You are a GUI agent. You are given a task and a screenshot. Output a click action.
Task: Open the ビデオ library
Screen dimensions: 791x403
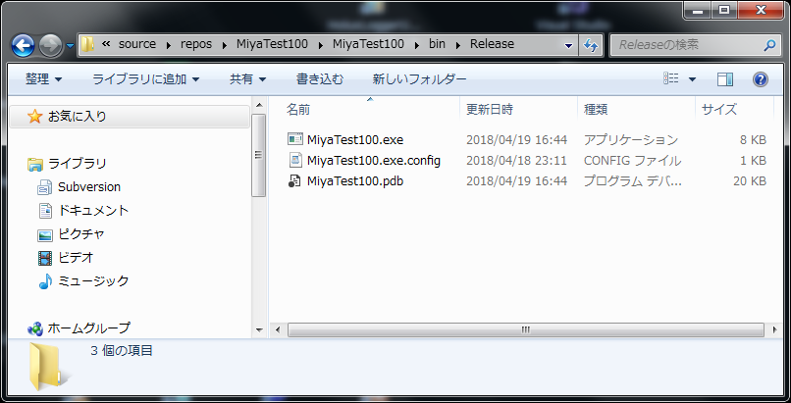76,258
